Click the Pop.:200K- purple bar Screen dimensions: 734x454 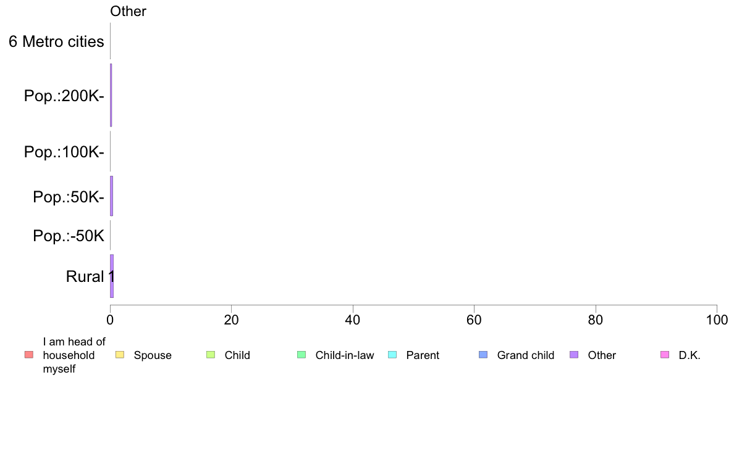[111, 96]
